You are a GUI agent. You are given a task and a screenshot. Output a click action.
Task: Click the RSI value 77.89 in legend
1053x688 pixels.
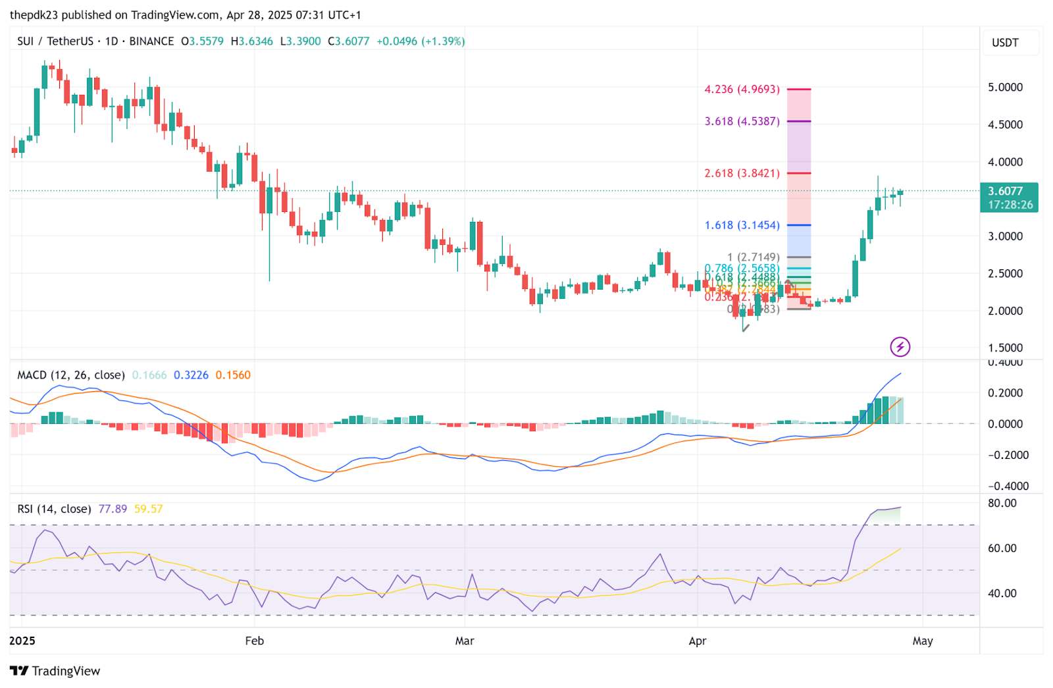113,508
